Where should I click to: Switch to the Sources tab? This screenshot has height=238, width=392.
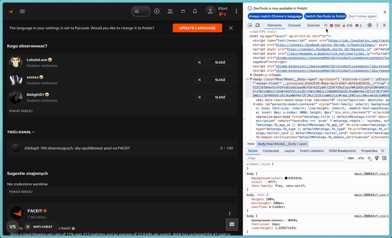(313, 25)
